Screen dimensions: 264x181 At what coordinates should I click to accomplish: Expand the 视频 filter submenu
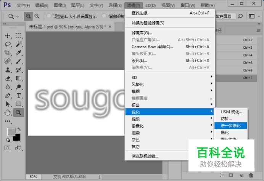(169, 119)
